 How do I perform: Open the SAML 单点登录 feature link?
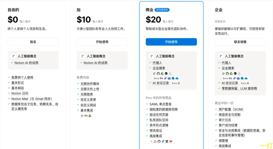161,104
